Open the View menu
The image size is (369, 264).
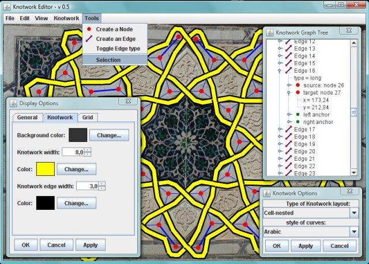coord(42,18)
